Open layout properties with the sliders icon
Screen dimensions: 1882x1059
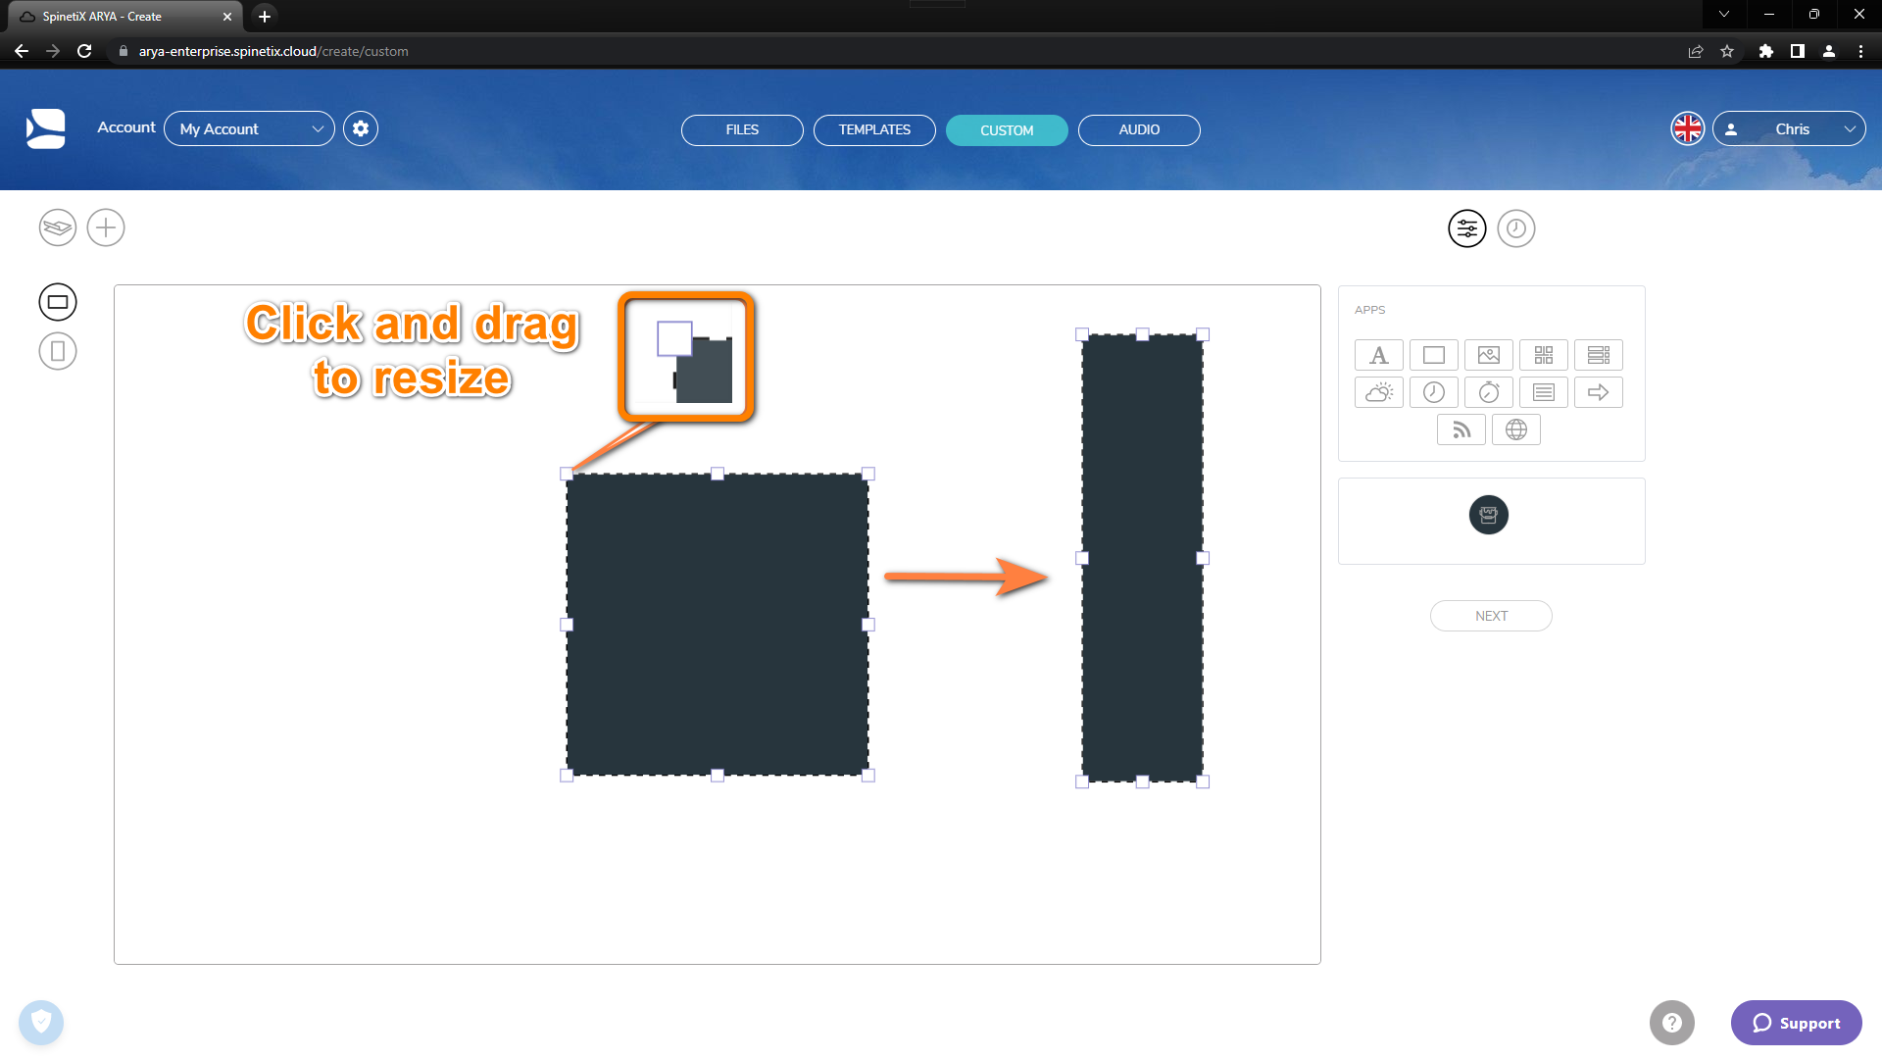click(1465, 228)
